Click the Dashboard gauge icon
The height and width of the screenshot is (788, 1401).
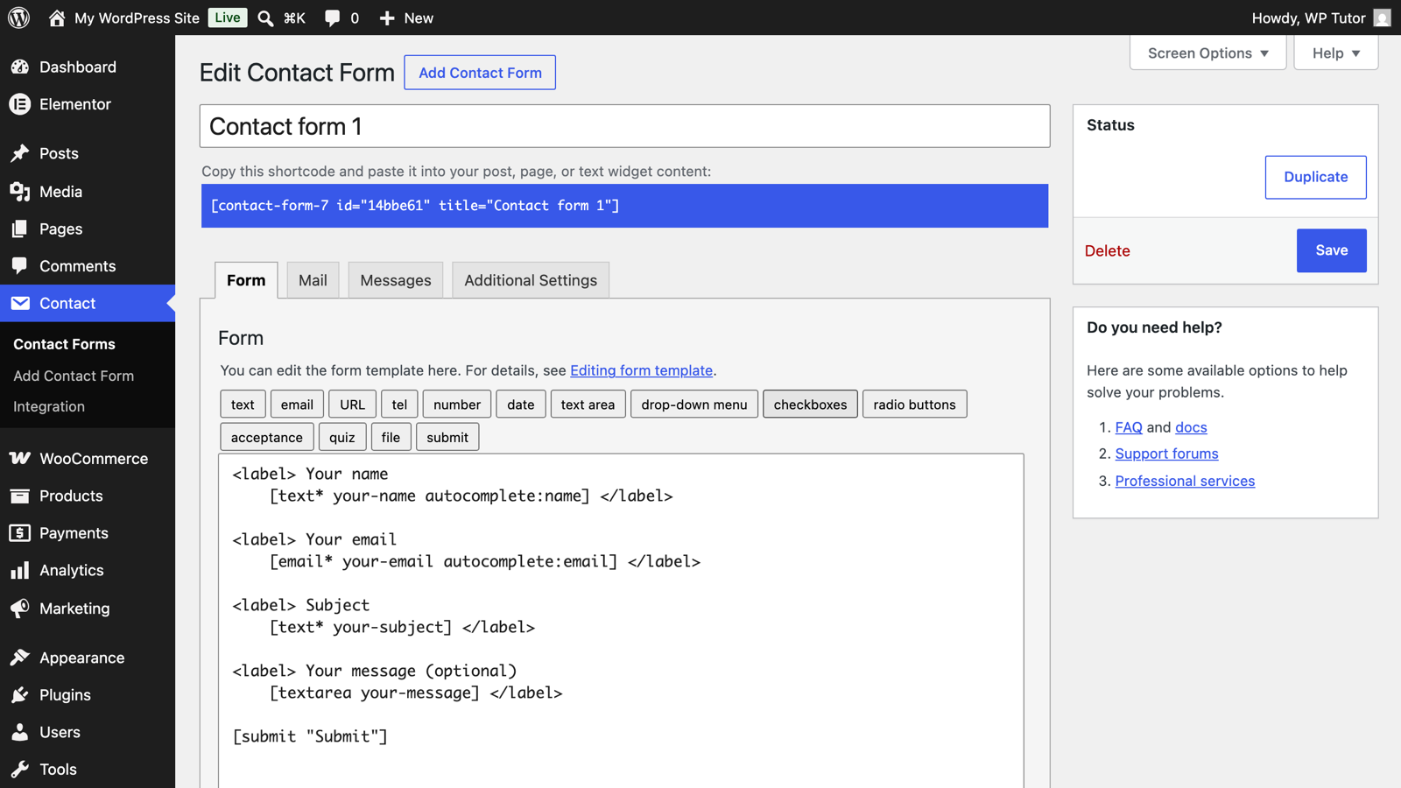tap(19, 67)
